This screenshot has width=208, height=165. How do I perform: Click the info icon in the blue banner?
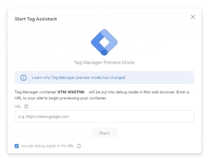click(23, 78)
